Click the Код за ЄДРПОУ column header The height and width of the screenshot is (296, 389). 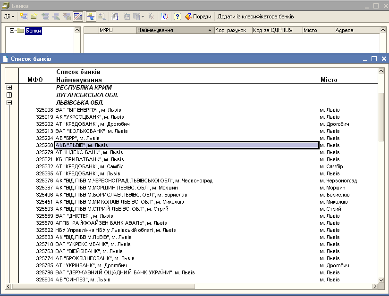pos(278,30)
